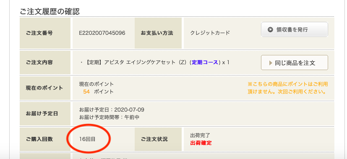Click the circled 16回目 purchase count
The width and height of the screenshot is (347, 159).
87,139
